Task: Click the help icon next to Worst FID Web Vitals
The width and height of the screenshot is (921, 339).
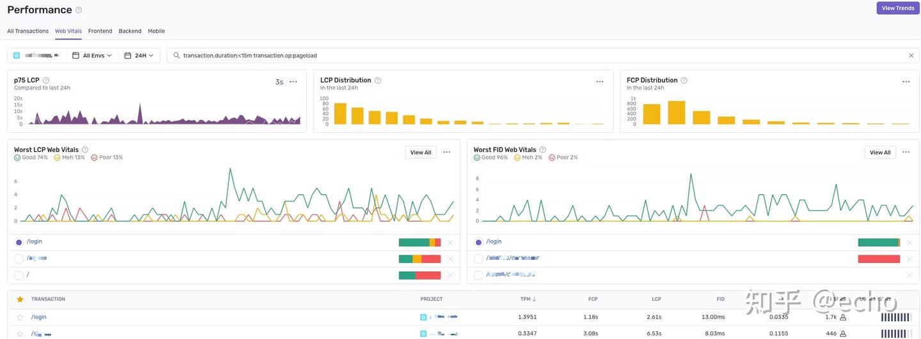Action: [542, 150]
